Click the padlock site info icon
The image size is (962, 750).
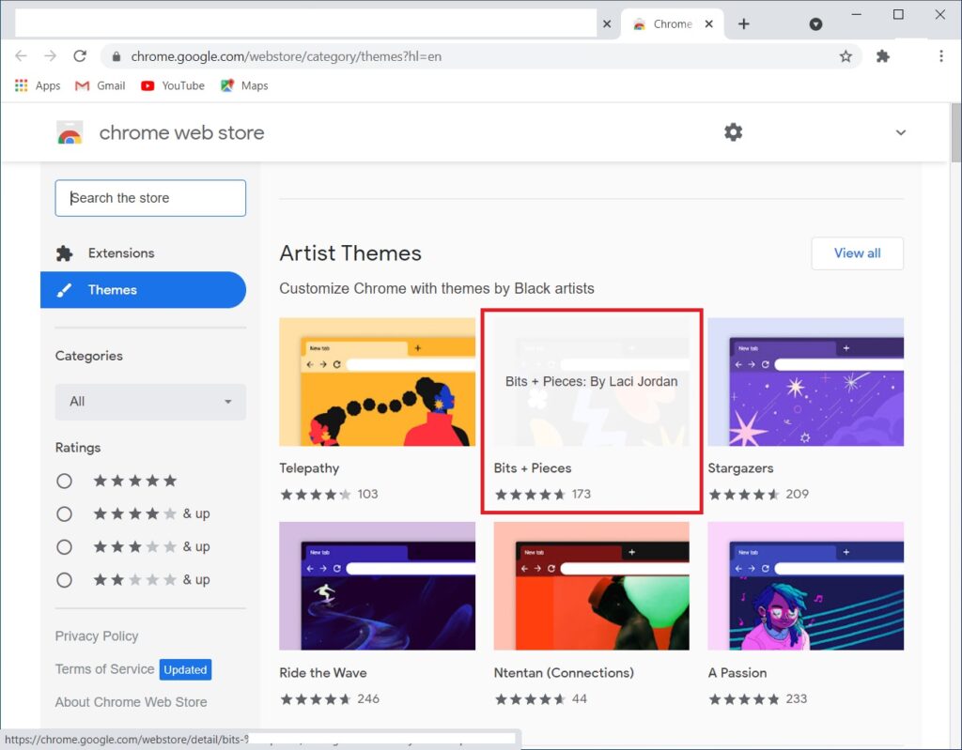pos(116,56)
